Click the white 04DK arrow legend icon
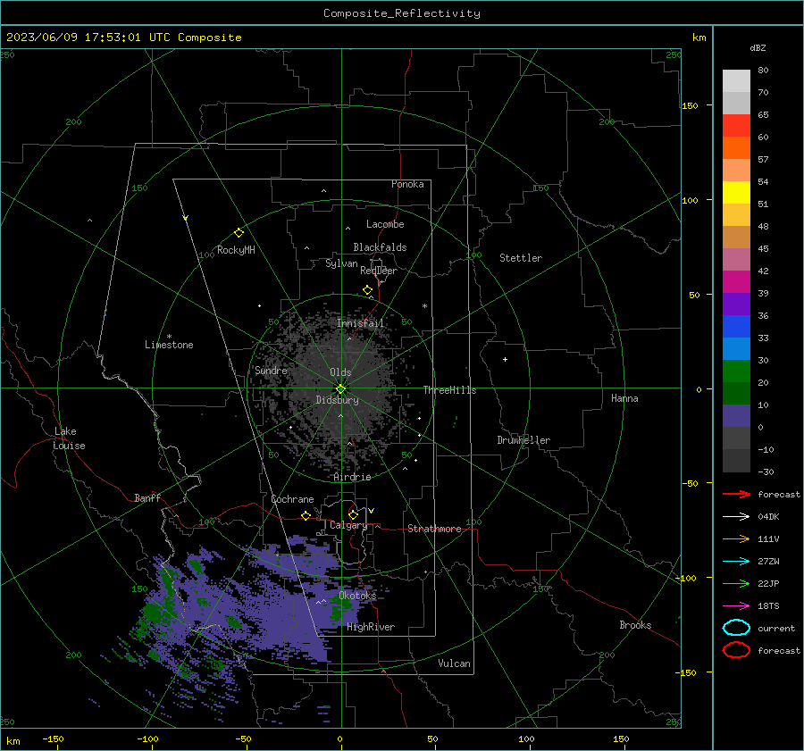Viewport: 804px width, 751px height. (x=736, y=517)
